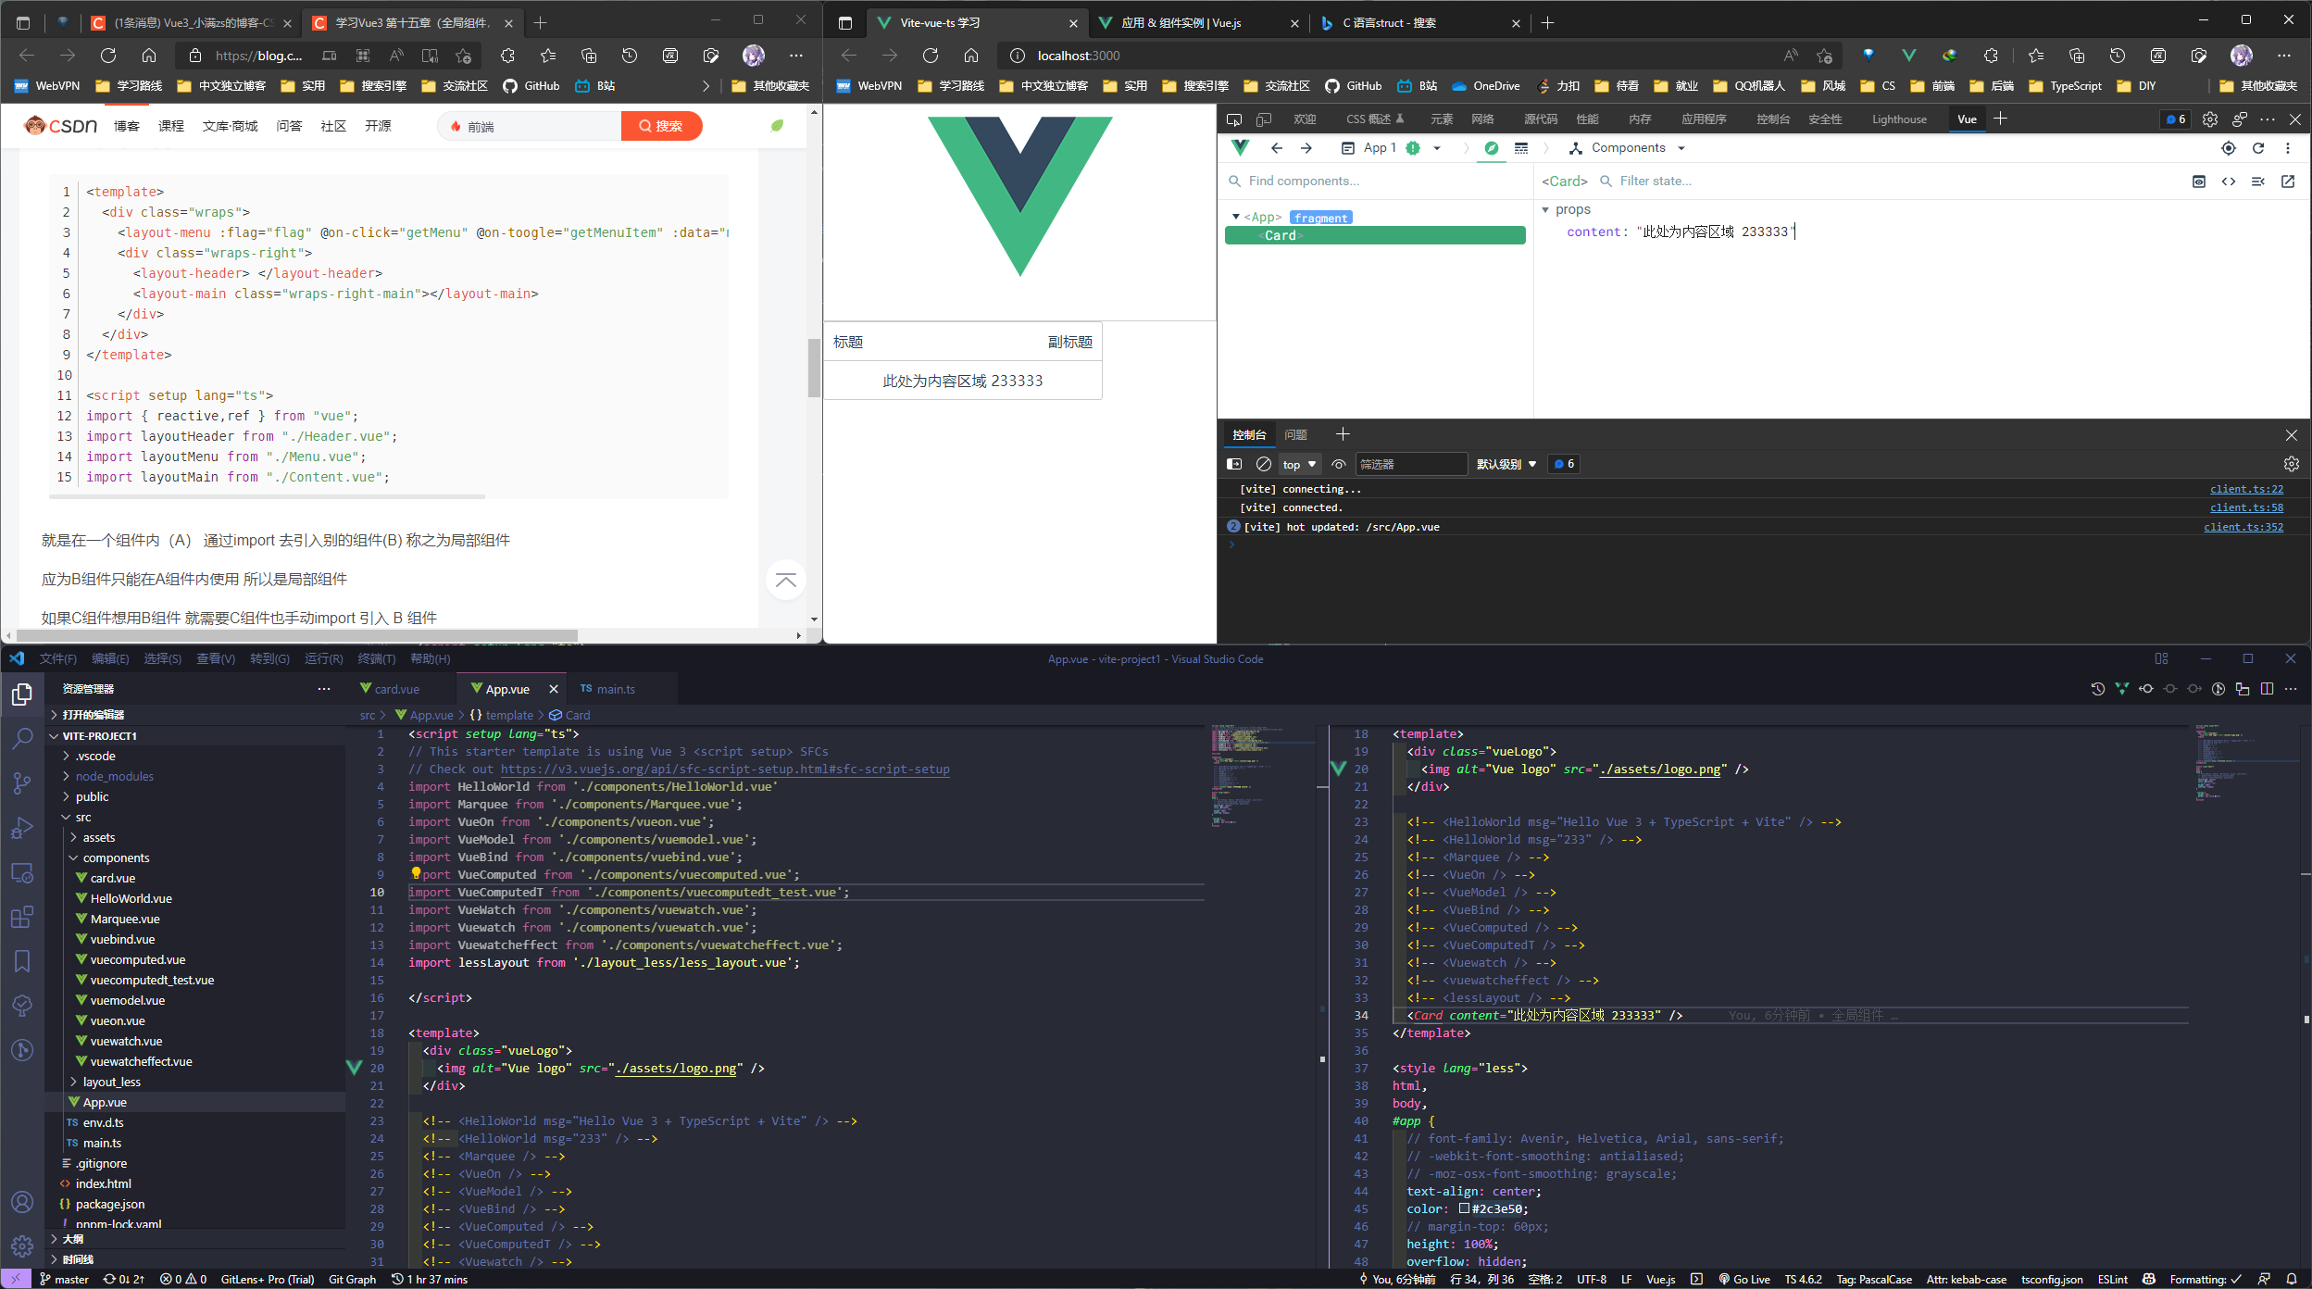Click Filter state input field
The image size is (2312, 1289).
(1889, 181)
